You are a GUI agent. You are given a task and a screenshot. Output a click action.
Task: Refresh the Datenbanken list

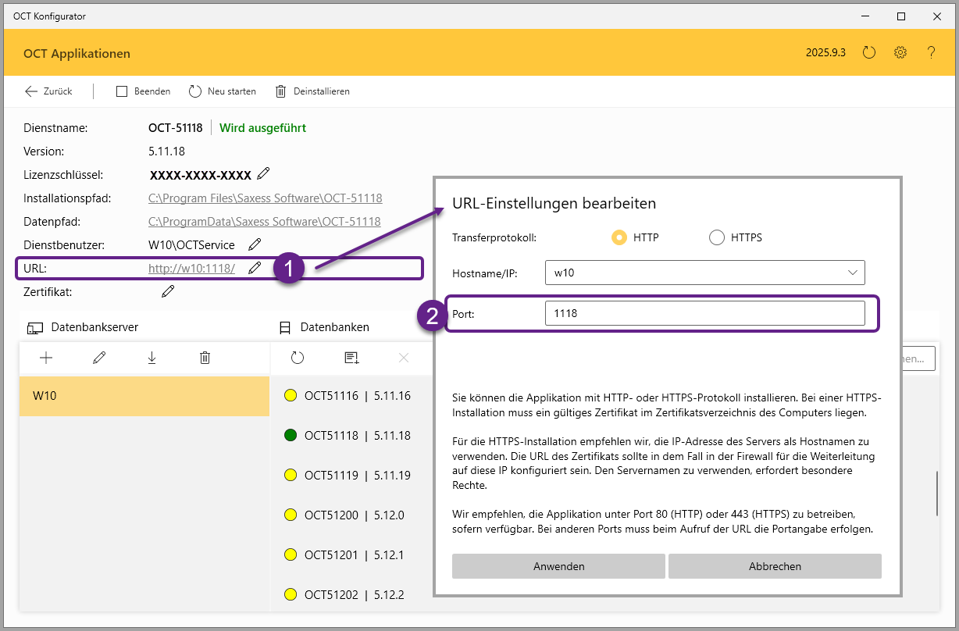pyautogui.click(x=298, y=358)
